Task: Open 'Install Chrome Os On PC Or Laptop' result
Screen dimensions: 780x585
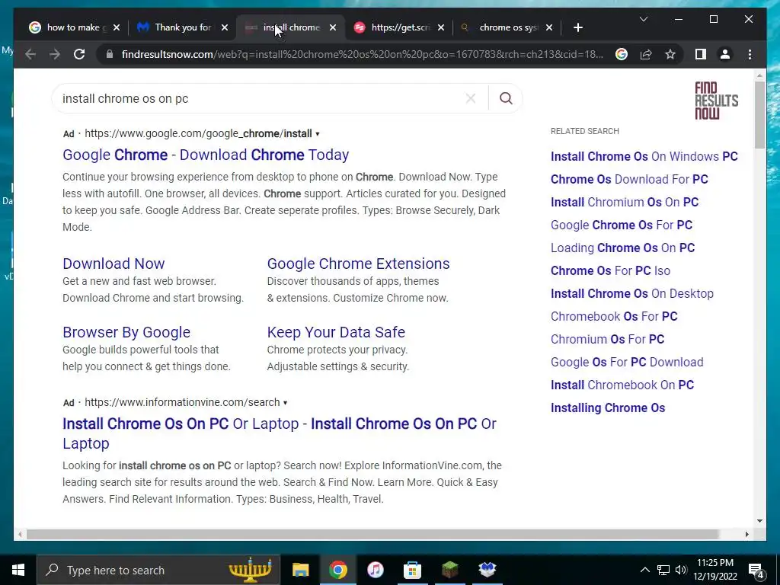Action: tap(280, 433)
